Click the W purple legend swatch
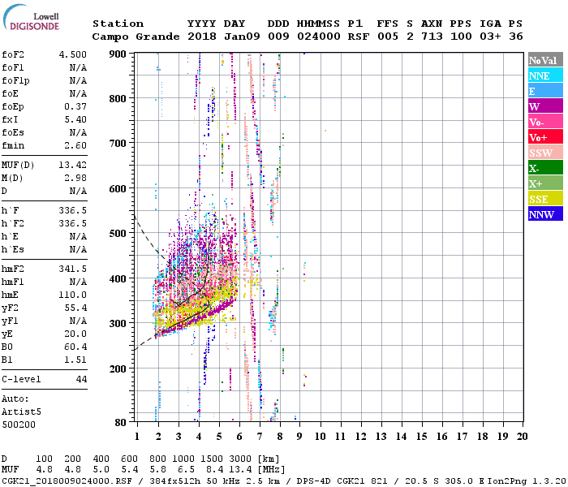The width and height of the screenshot is (568, 487). 545,106
